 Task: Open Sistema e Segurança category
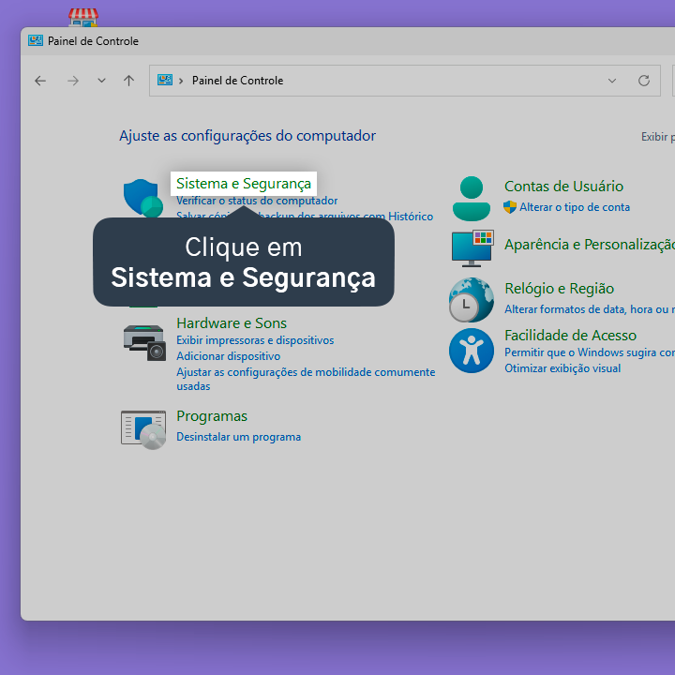(x=244, y=184)
